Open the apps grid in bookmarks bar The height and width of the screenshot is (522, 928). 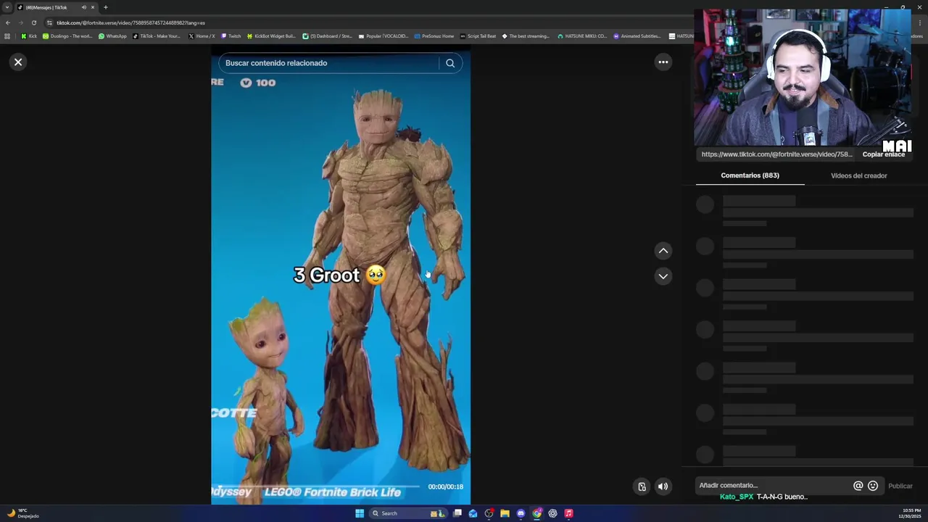pyautogui.click(x=7, y=36)
